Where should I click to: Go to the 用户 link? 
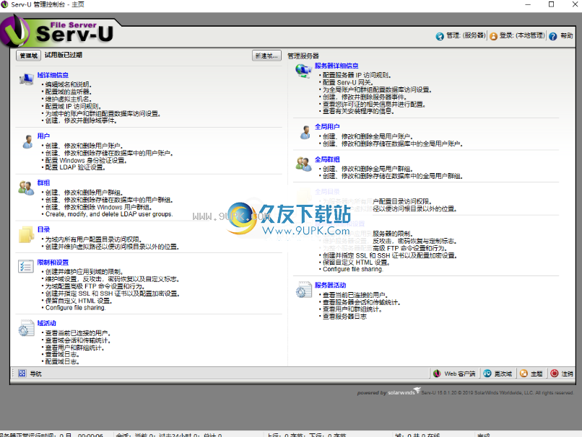(43, 136)
